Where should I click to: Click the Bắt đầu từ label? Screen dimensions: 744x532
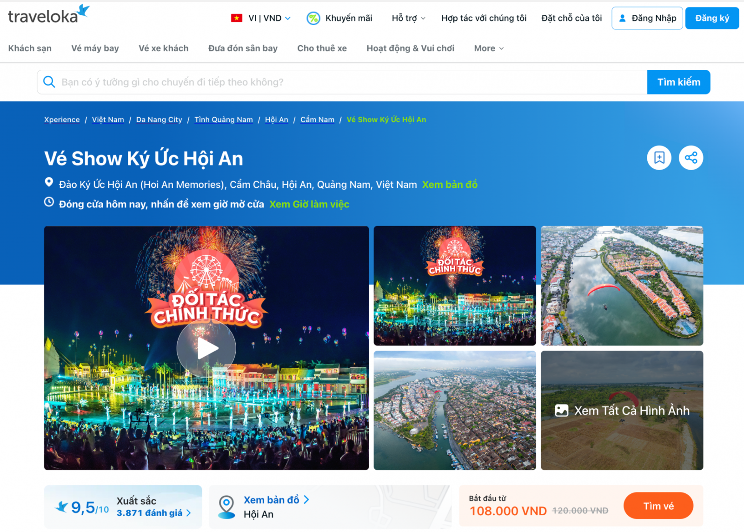pos(487,498)
